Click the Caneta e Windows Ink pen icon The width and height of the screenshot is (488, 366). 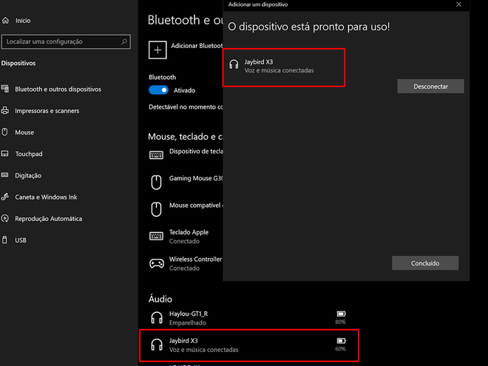coord(5,197)
